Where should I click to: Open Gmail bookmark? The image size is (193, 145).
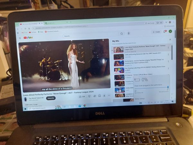[24, 33]
